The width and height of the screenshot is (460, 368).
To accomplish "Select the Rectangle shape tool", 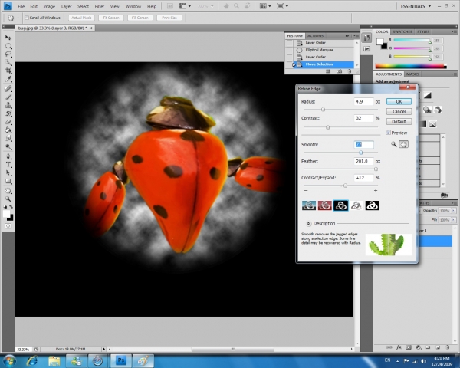I will [8, 181].
